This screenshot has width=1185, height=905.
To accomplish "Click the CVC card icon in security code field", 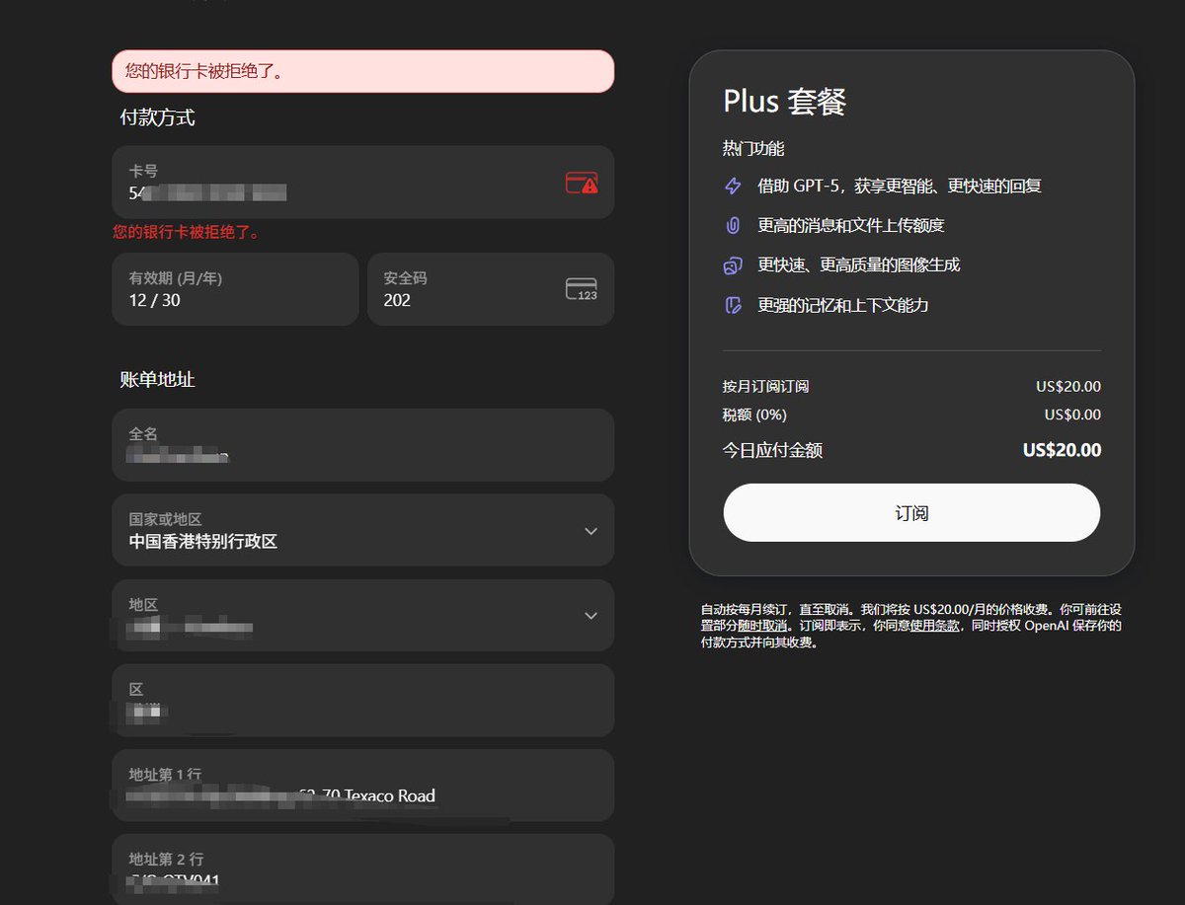I will [x=582, y=289].
